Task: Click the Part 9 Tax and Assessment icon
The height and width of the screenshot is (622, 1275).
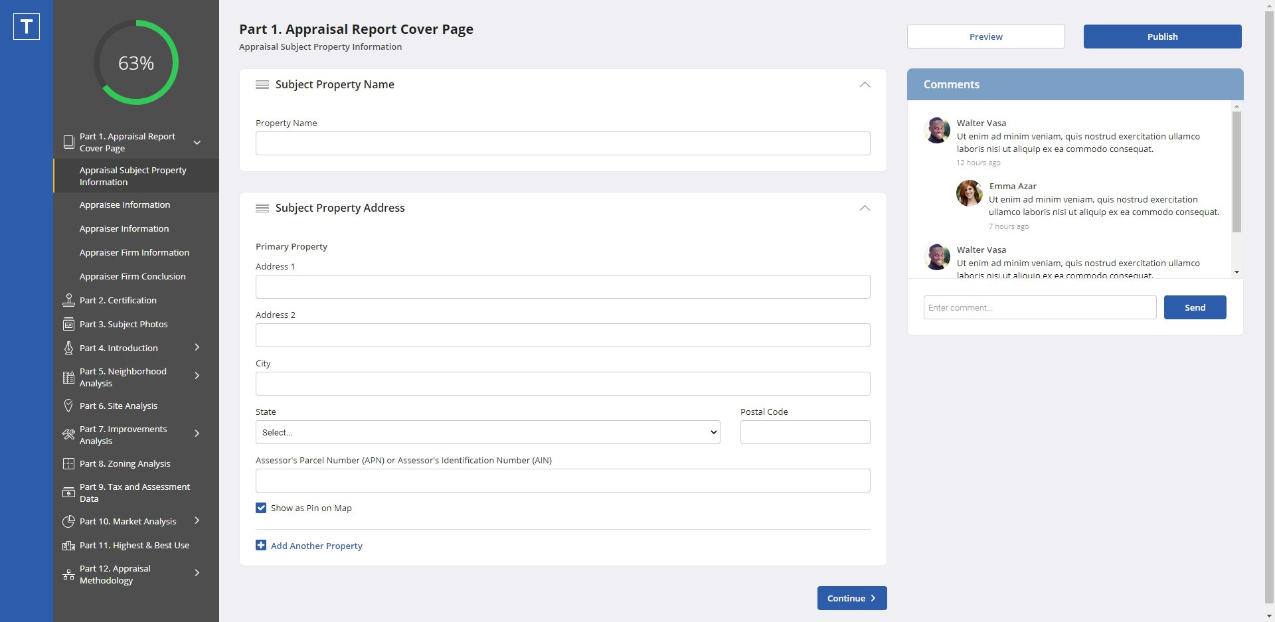Action: tap(68, 493)
